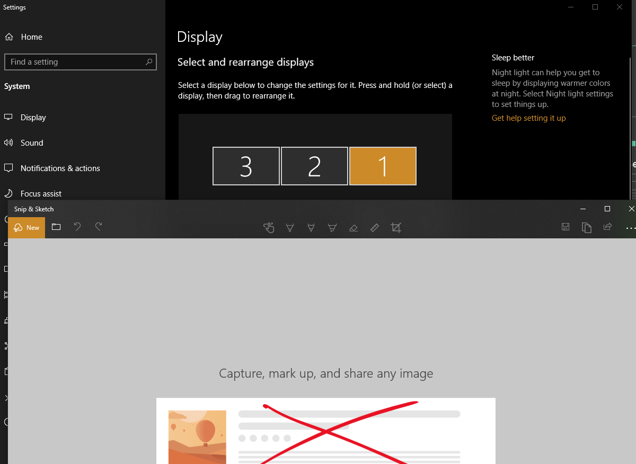
Task: Click the Home house icon
Action: coord(8,37)
